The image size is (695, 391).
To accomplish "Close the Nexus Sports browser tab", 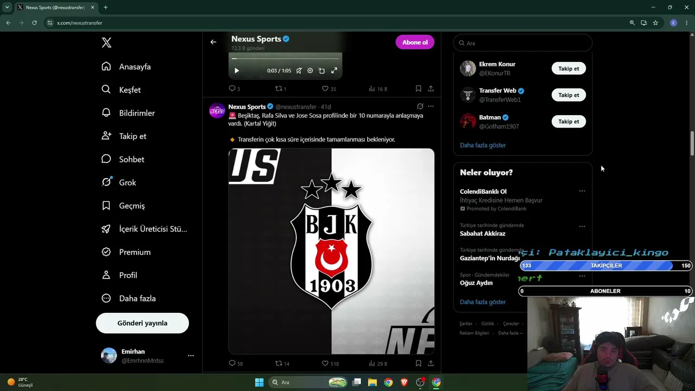I will point(92,8).
